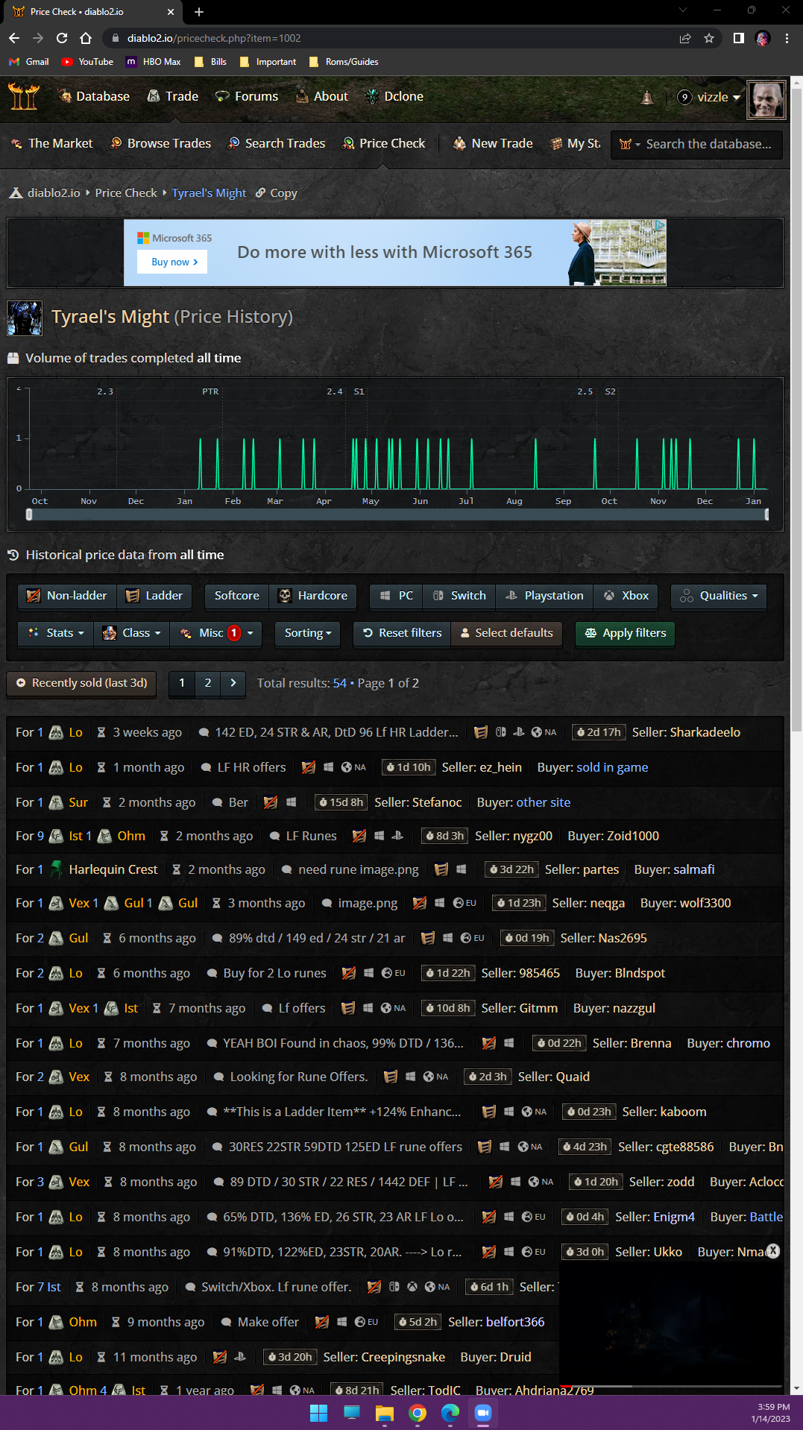803x1430 pixels.
Task: Open the Price Check tab
Action: (x=383, y=143)
